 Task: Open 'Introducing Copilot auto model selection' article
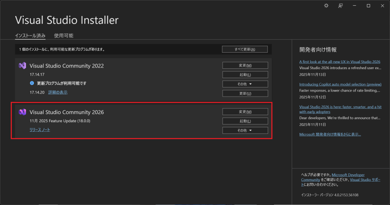point(340,84)
